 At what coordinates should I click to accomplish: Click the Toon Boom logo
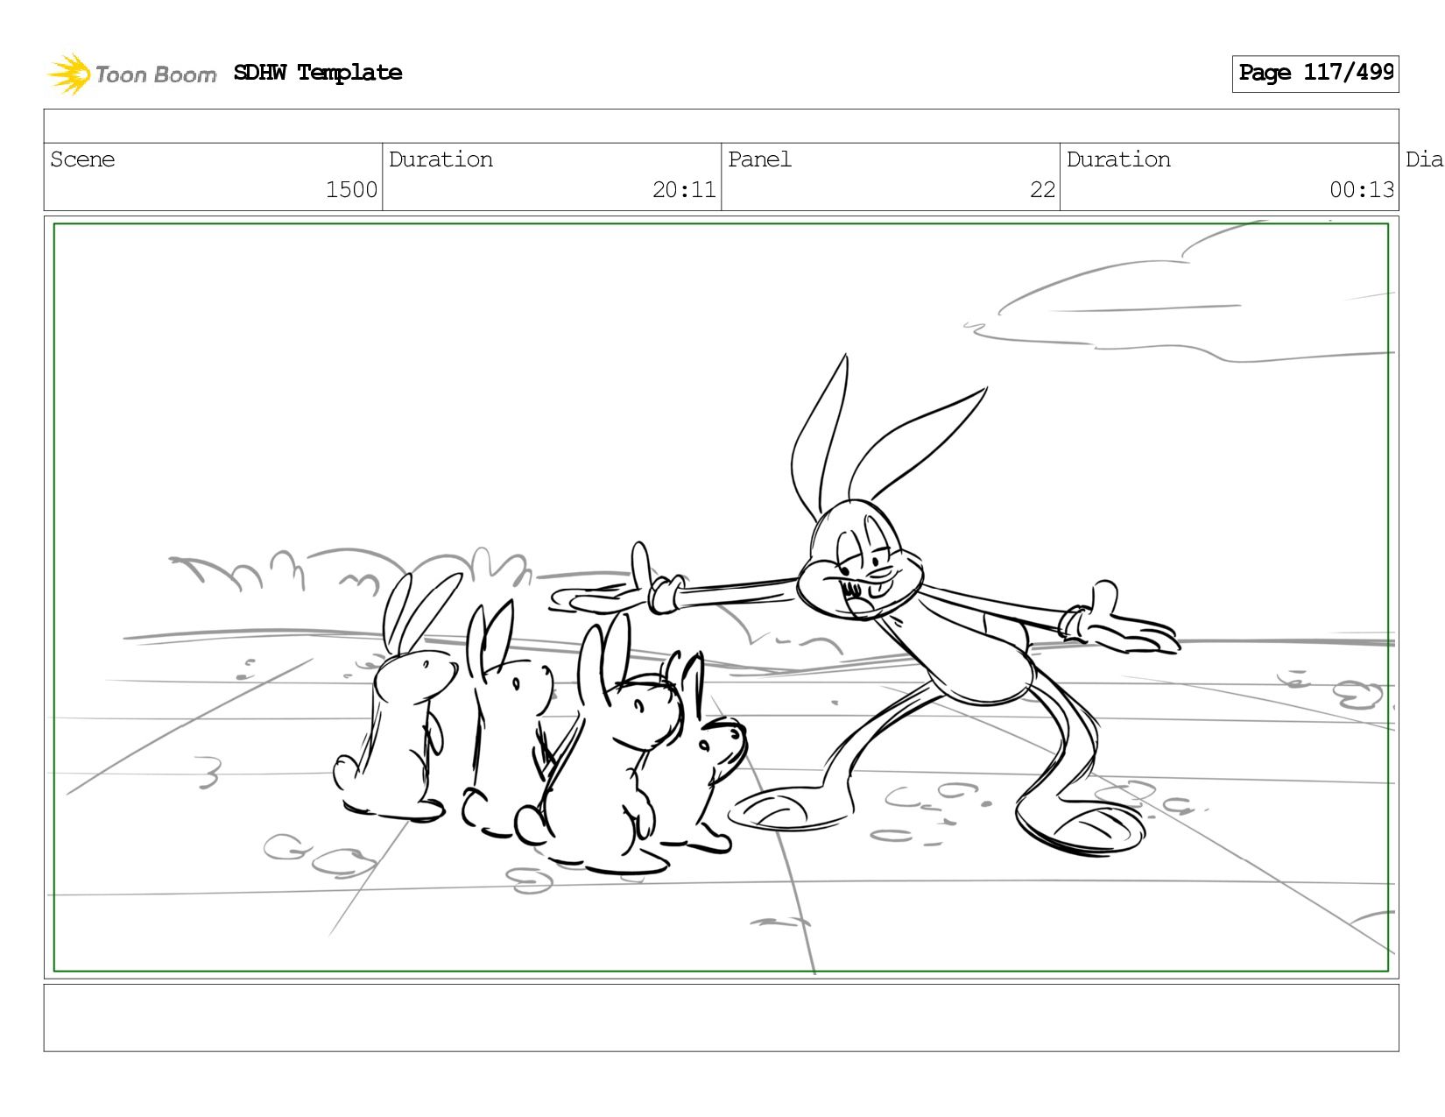click(131, 74)
